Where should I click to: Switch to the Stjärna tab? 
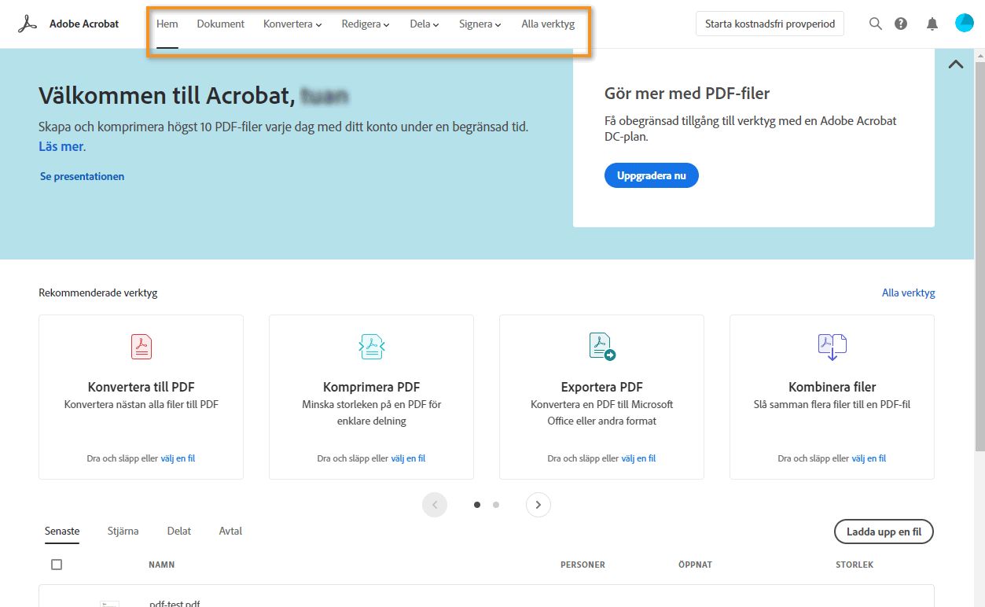tap(123, 531)
